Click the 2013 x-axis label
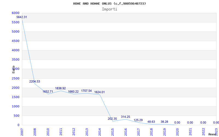Screen dimensions: 219x137 (x=87, y=132)
